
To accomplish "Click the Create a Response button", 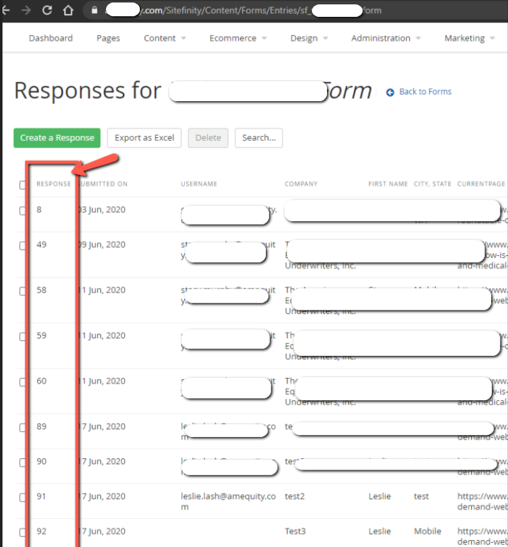I will (57, 138).
